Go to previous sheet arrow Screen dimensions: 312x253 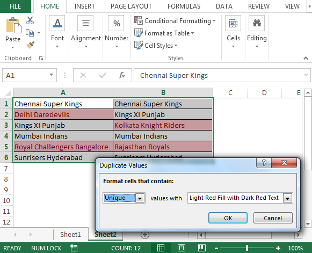(16, 235)
